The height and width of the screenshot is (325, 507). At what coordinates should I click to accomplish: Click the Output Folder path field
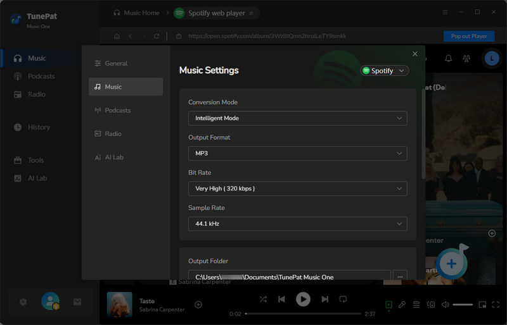[290, 276]
